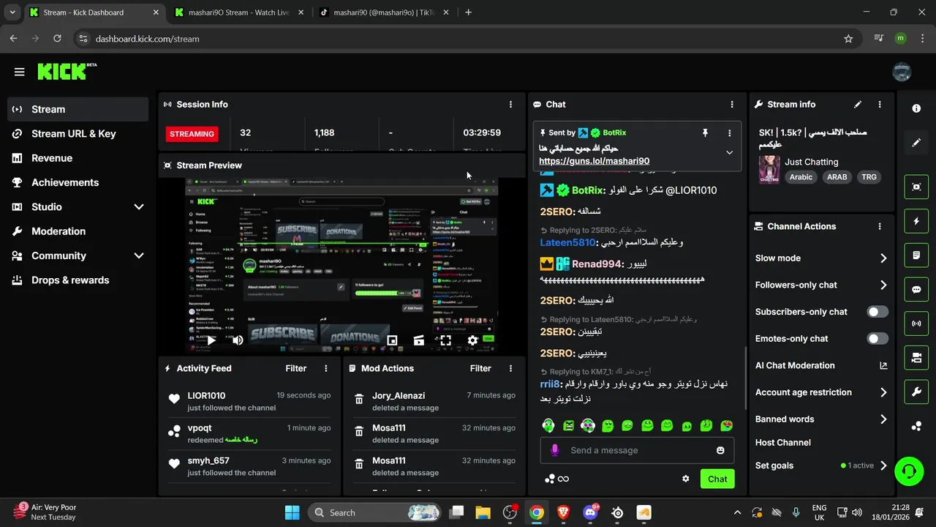Screen dimensions: 936x527
Task: Click the Just Chatting category thumbnail
Action: pos(769,169)
